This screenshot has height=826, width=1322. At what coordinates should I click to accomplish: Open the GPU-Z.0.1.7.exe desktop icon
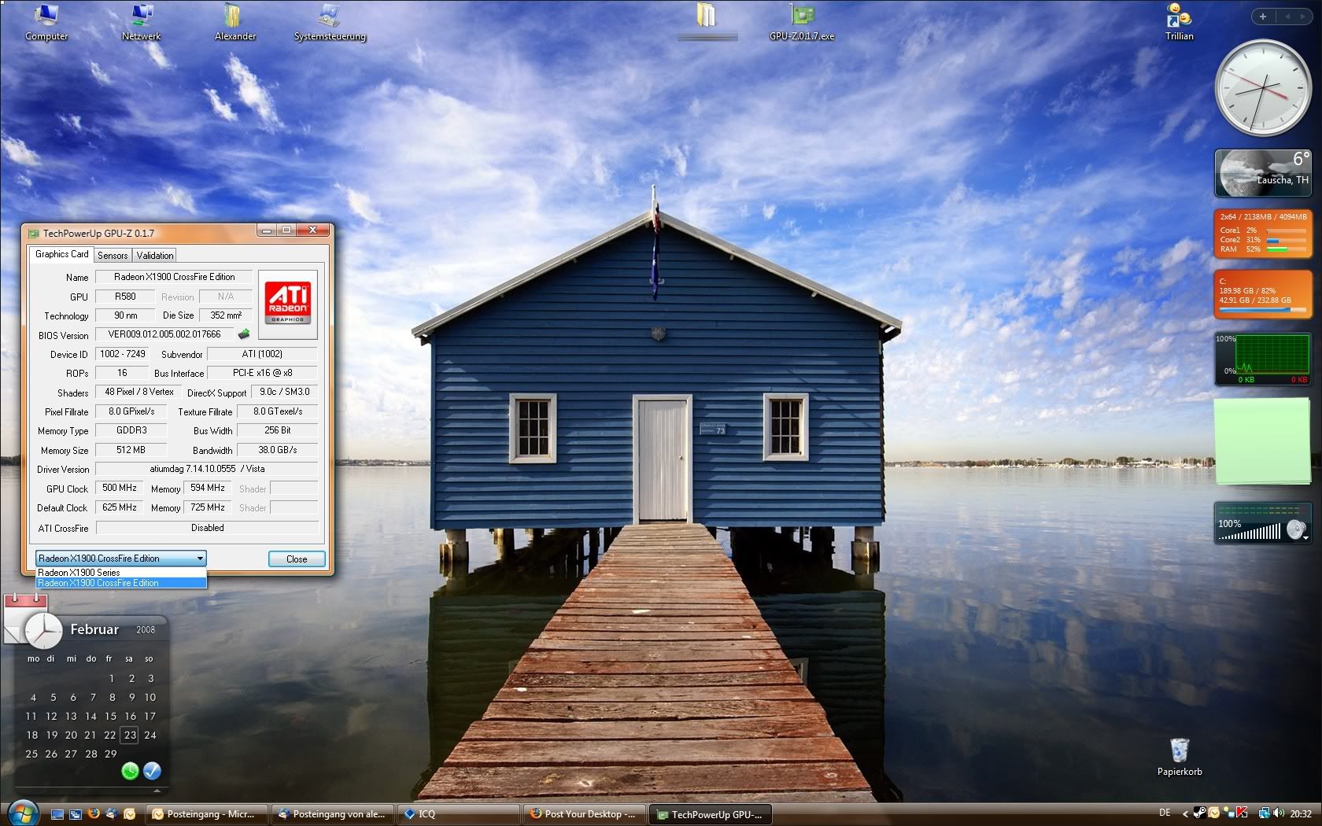pyautogui.click(x=801, y=21)
